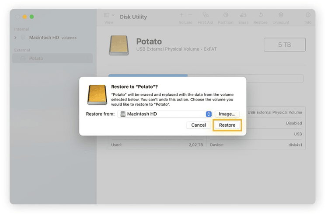Select Macintosh HD in the sidebar
The image size is (328, 214).
click(52, 38)
